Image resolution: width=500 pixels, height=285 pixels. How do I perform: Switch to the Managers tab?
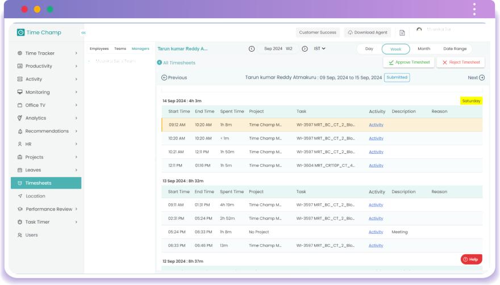pos(140,49)
